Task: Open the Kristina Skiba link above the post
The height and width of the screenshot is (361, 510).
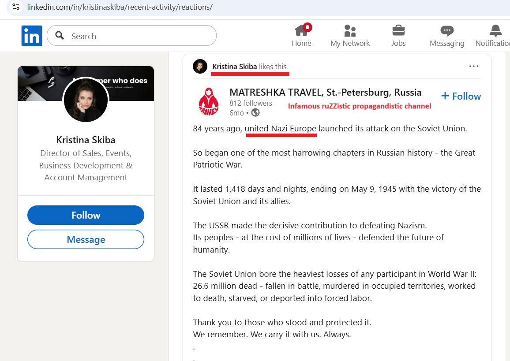Action: point(234,67)
